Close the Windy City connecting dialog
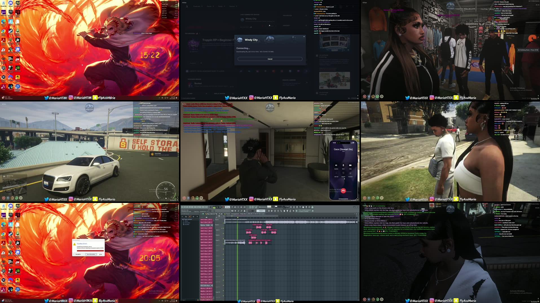Viewport: 540px width, 303px height. coord(304,36)
